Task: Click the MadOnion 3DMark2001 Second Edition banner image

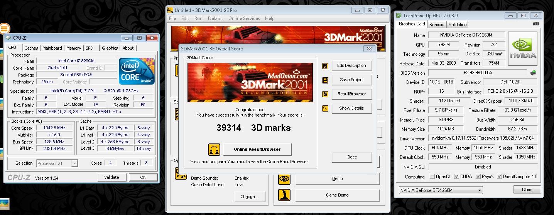Action: coord(250,82)
